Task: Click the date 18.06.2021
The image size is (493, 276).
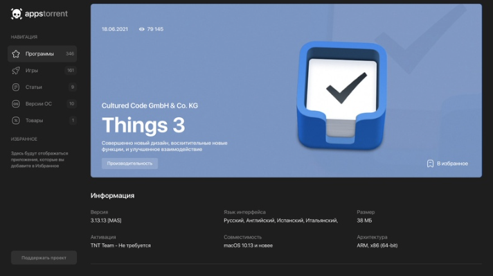Action: [x=115, y=29]
